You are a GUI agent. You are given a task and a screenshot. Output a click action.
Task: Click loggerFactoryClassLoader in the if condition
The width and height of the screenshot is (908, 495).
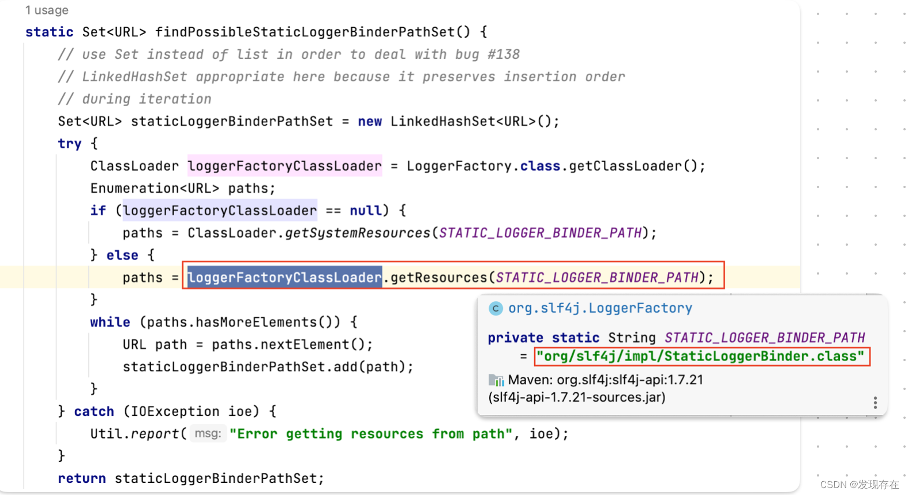click(x=220, y=211)
